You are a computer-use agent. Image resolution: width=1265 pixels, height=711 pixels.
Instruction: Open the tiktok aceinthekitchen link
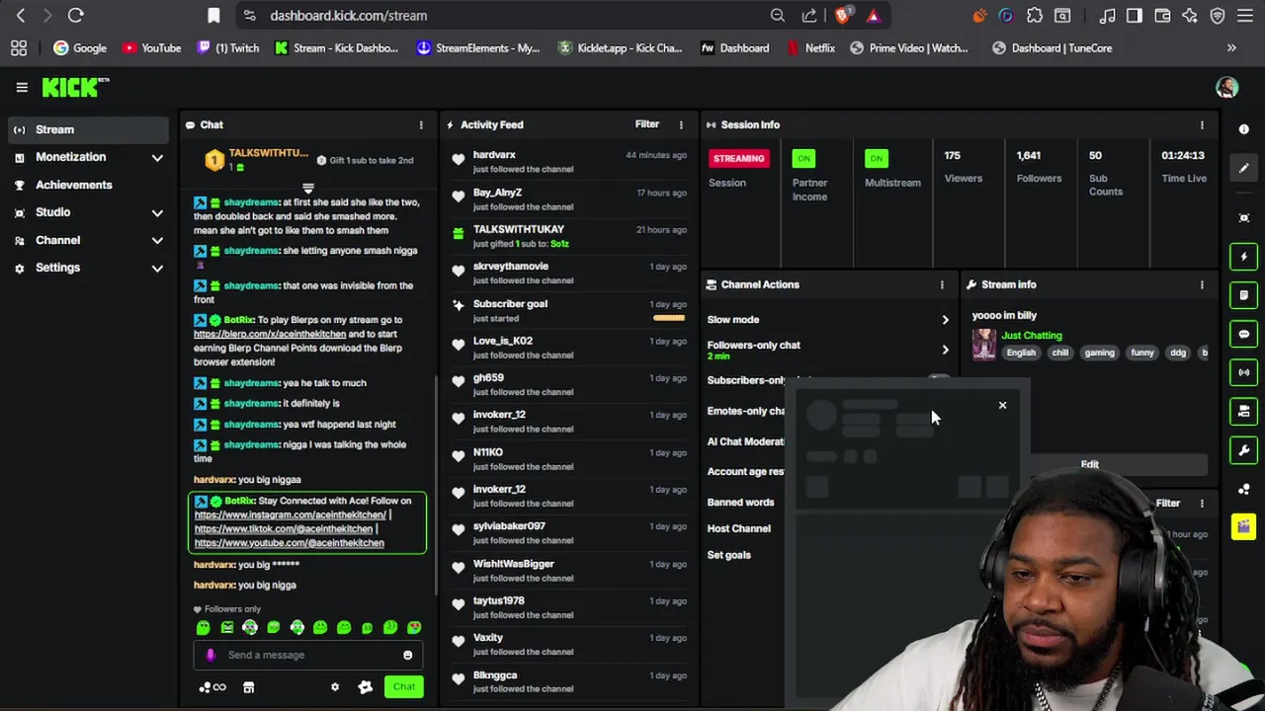click(x=284, y=528)
